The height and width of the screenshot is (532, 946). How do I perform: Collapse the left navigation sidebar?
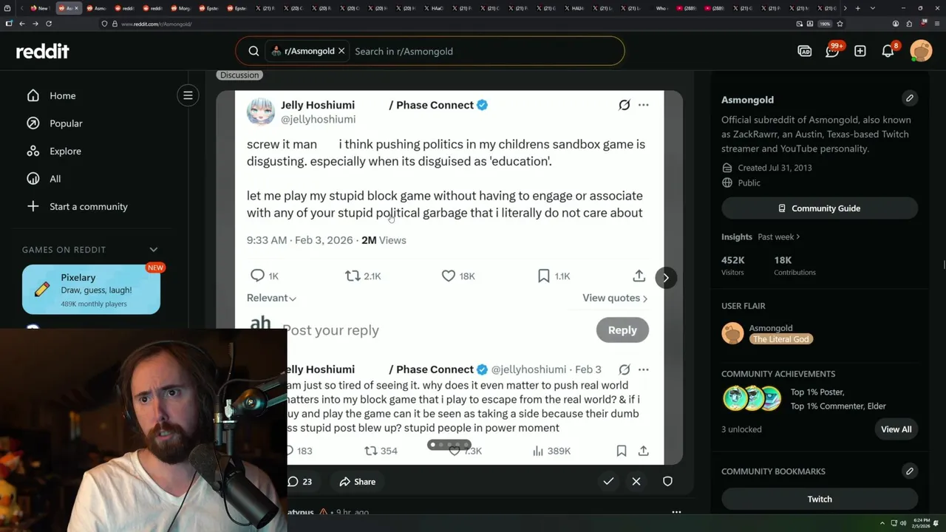tap(188, 95)
